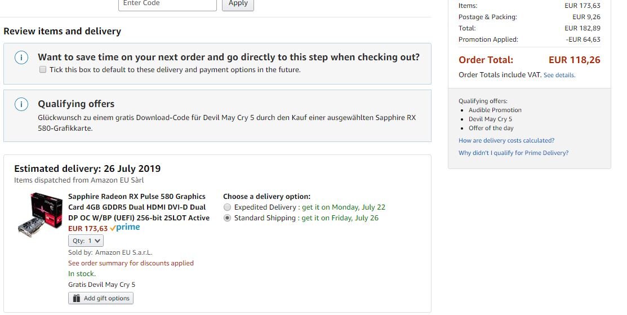The width and height of the screenshot is (627, 315).
Task: Tick the default delivery and payment options checkbox
Action: coord(43,70)
